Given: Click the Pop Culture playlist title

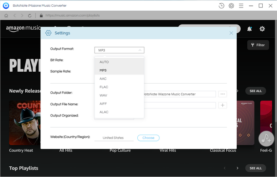Looking at the screenshot, I should click(x=120, y=150).
